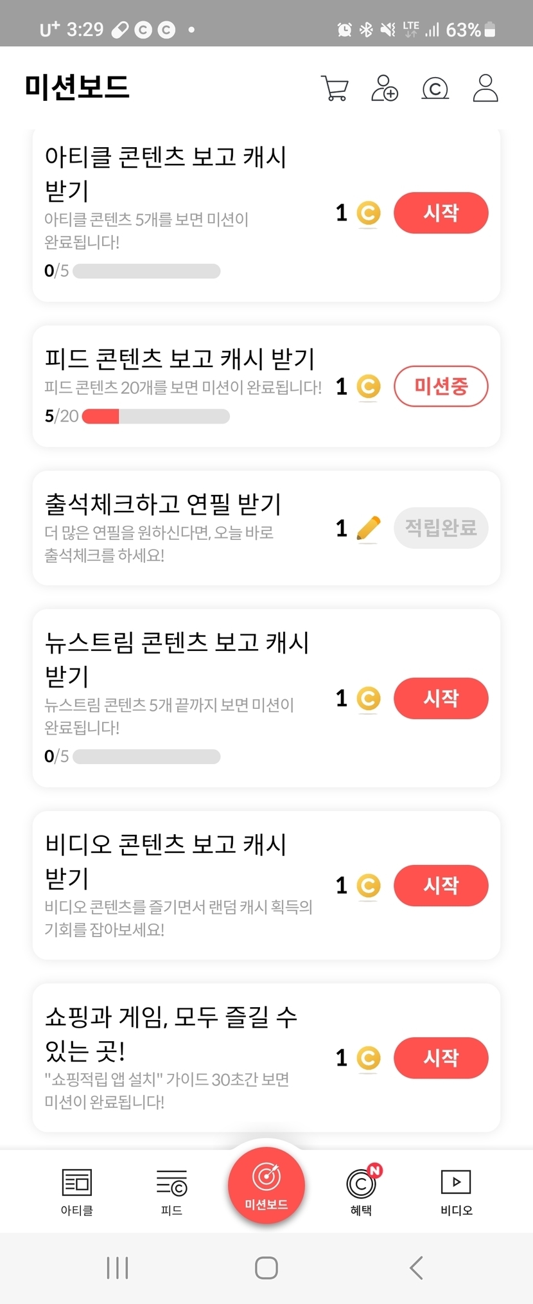Start the 비디오 콘텐츠 mission

[441, 886]
